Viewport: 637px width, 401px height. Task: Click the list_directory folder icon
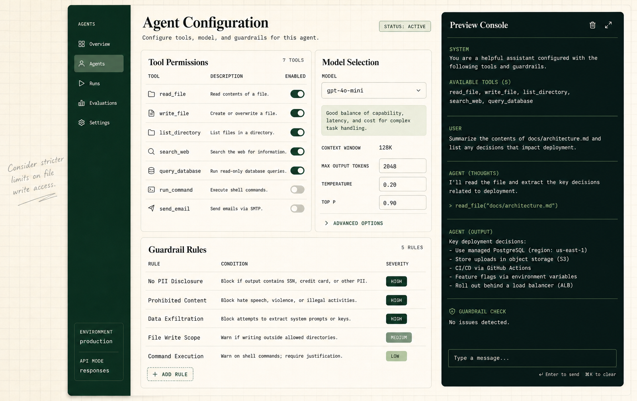point(151,132)
